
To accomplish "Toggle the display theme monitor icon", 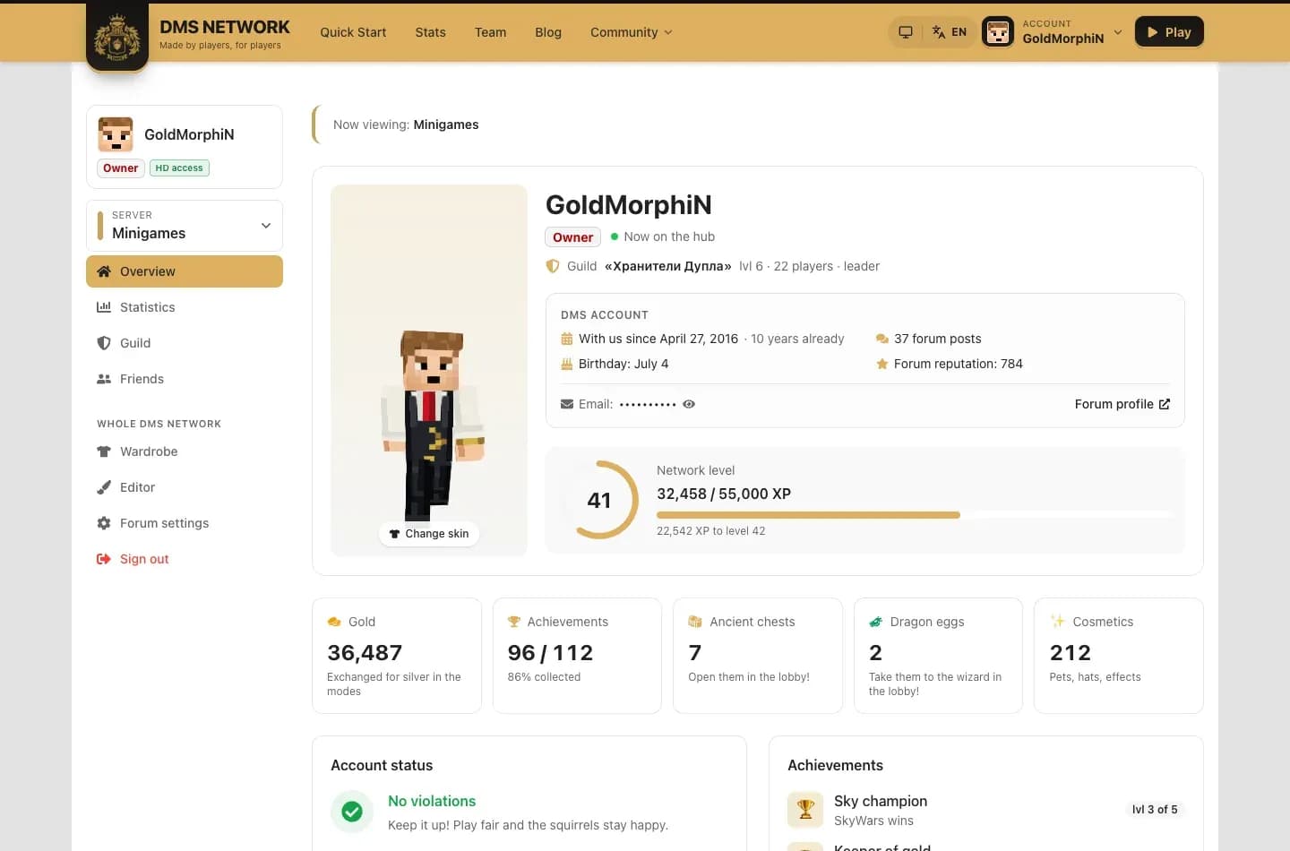I will pyautogui.click(x=906, y=32).
